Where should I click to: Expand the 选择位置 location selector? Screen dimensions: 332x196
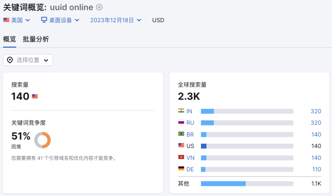pos(28,60)
